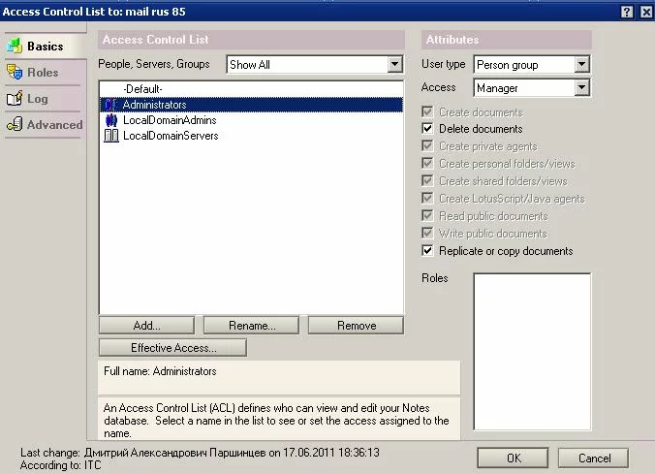Switch to the Roles tab

pyautogui.click(x=43, y=73)
